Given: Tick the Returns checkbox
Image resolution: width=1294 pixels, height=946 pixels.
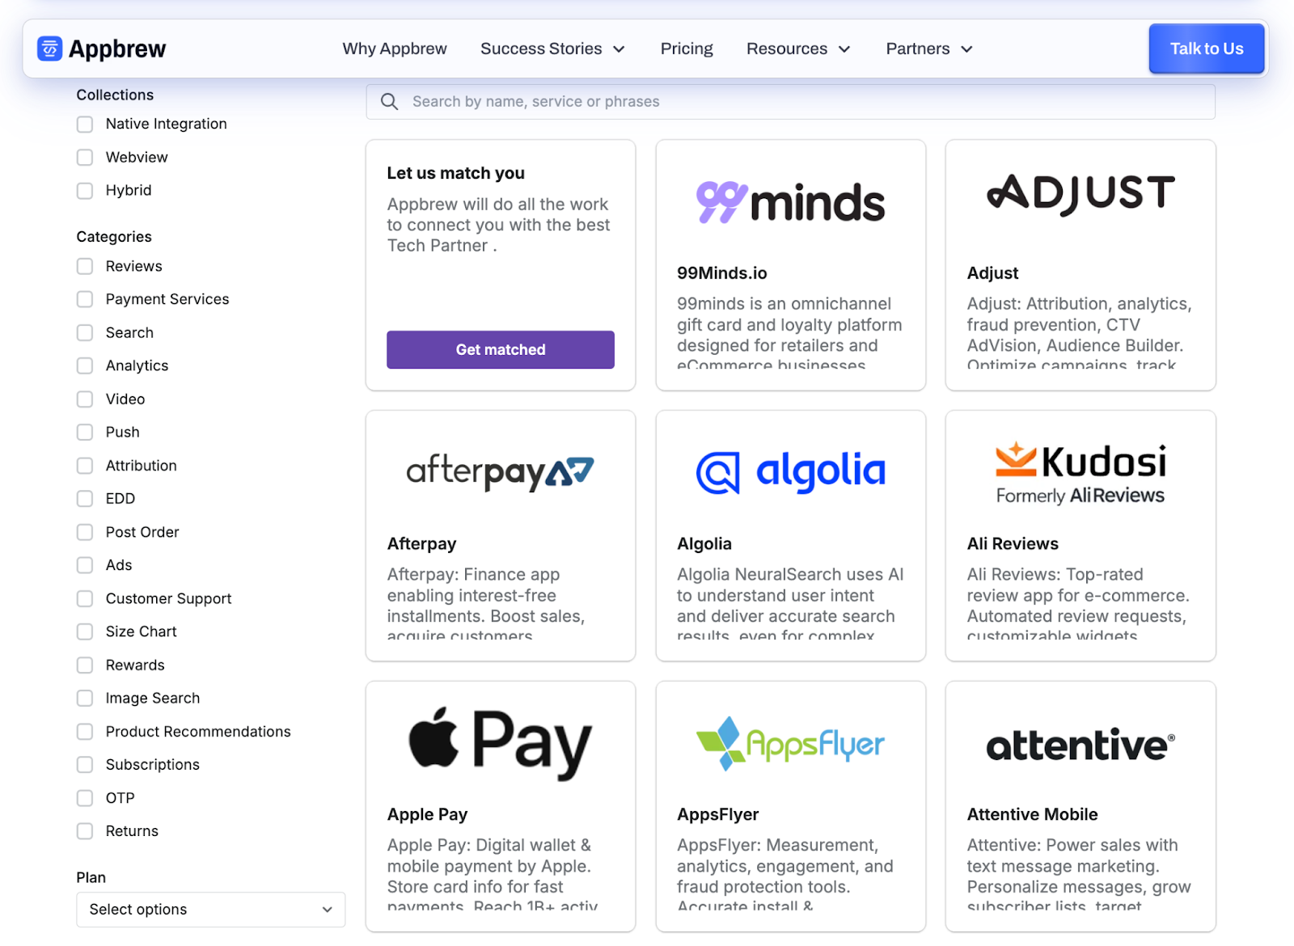Looking at the screenshot, I should pos(85,831).
